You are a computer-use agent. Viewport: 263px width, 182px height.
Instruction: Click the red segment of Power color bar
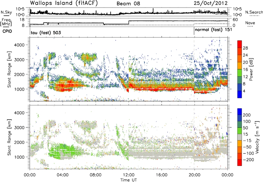(x=240, y=44)
